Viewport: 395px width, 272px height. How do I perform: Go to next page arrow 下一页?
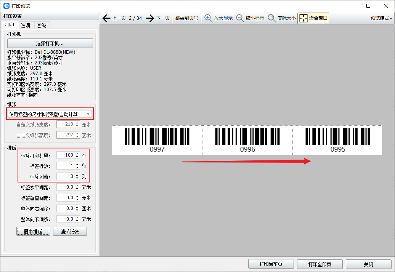pos(158,18)
